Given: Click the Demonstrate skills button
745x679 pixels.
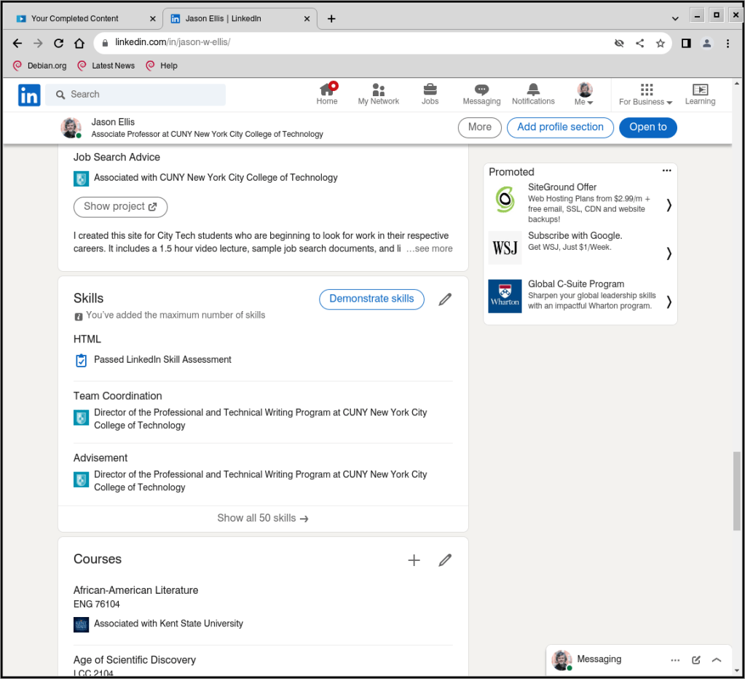Looking at the screenshot, I should coord(371,299).
